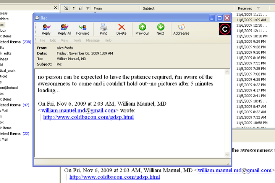Click the recipient William Manuel, MD in To field
Image resolution: width=275 pixels, height=183 pixels.
coord(71,59)
